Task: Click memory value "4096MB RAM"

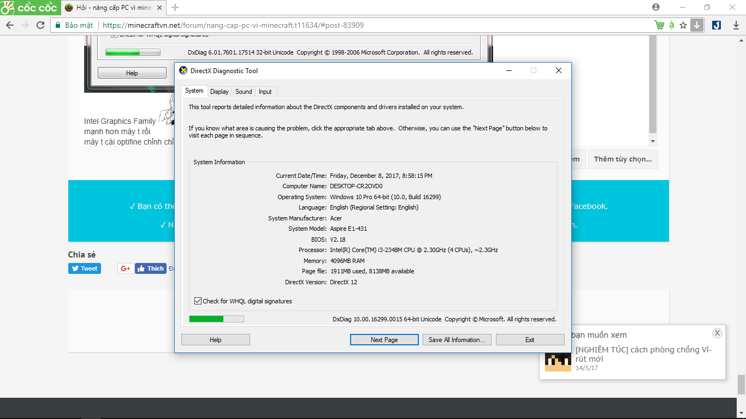Action: [347, 261]
